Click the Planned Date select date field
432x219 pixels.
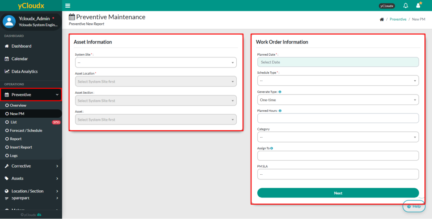click(338, 62)
